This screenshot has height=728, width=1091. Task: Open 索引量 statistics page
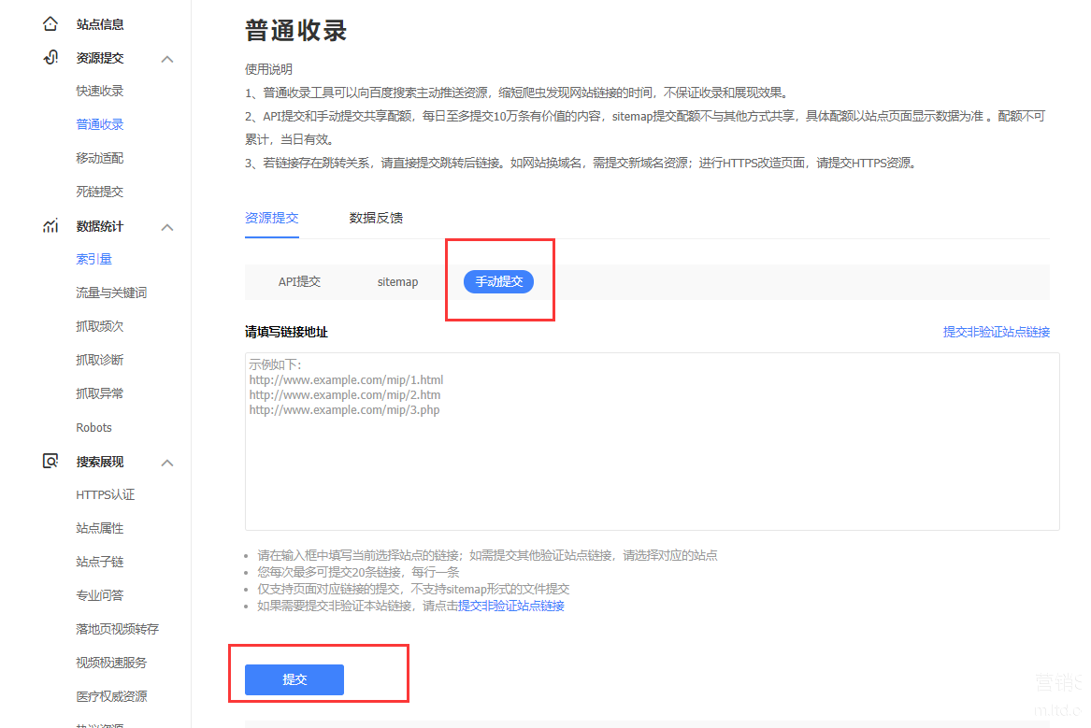tap(94, 260)
